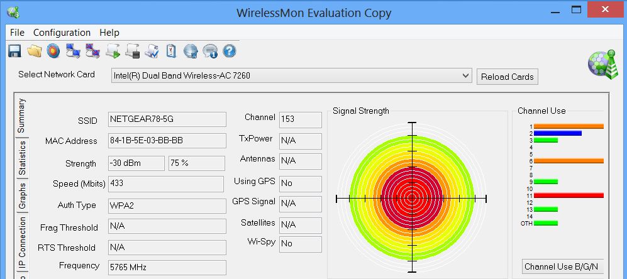The image size is (627, 279).
Task: Click the RTS Threshold value field
Action: coord(167,248)
